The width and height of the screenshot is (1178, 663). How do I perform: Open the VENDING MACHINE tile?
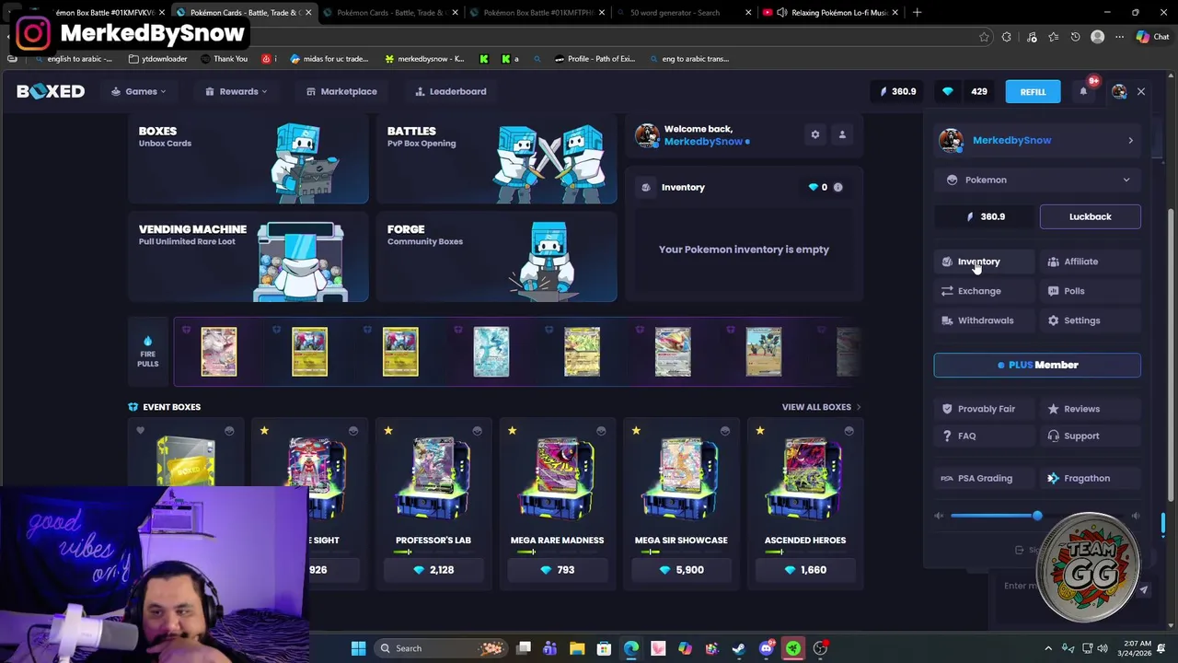pyautogui.click(x=248, y=257)
